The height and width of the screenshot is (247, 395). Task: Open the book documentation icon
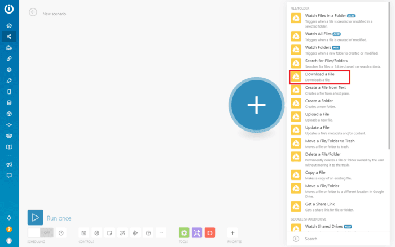point(9,147)
